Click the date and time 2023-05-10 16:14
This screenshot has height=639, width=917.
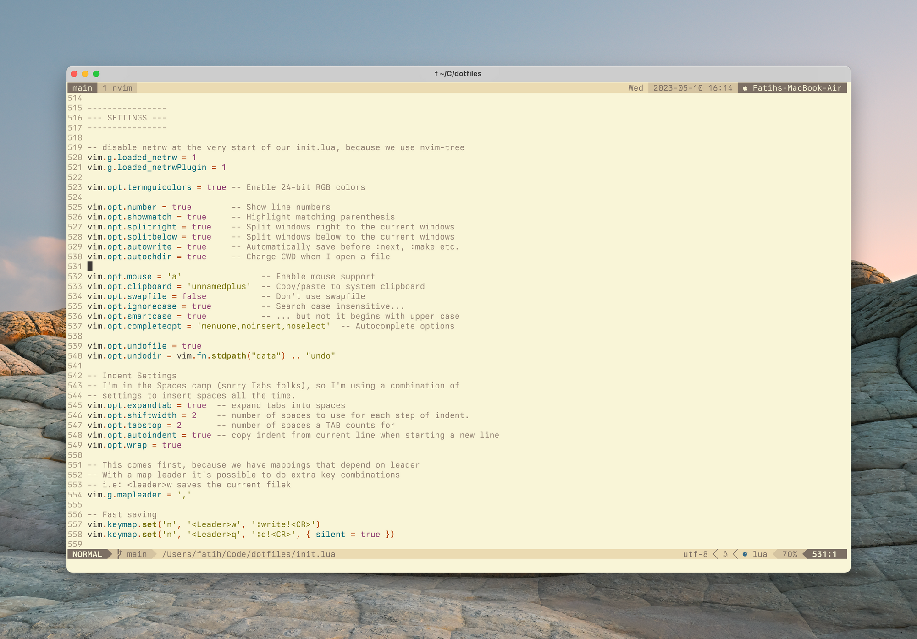[x=693, y=88]
